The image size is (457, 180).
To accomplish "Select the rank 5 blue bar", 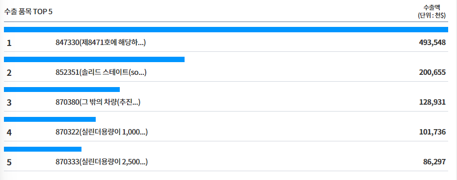I will (43, 149).
